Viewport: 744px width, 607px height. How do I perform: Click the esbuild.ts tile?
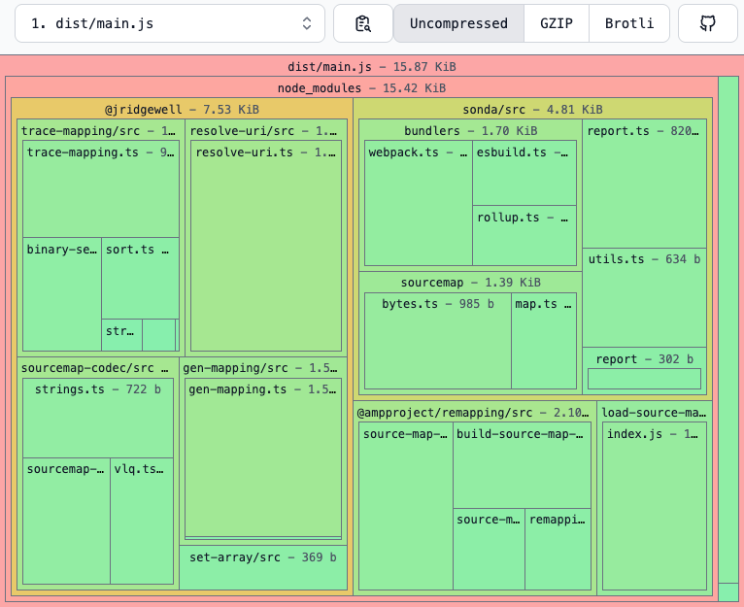click(x=524, y=173)
